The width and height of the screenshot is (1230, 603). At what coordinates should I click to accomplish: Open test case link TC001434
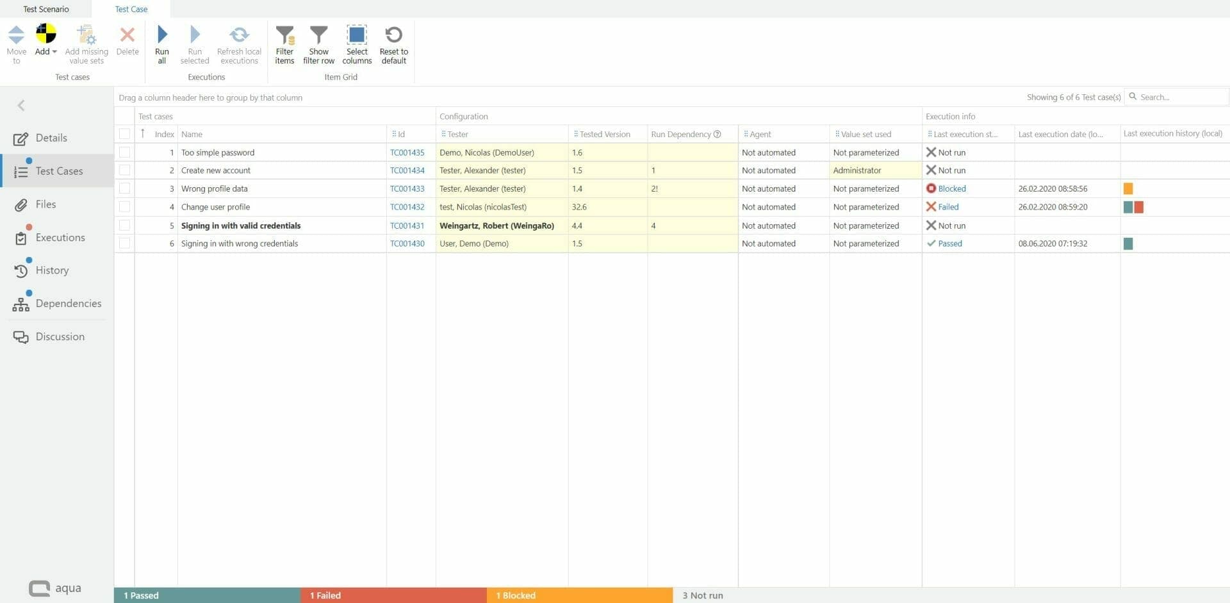[x=407, y=170]
